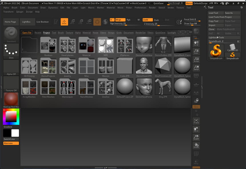
Task: Click the Actual size icon
Action: pyautogui.click(x=196, y=59)
